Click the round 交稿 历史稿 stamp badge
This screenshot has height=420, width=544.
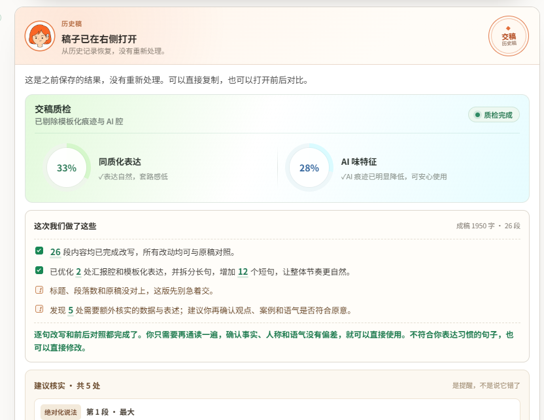click(x=508, y=36)
